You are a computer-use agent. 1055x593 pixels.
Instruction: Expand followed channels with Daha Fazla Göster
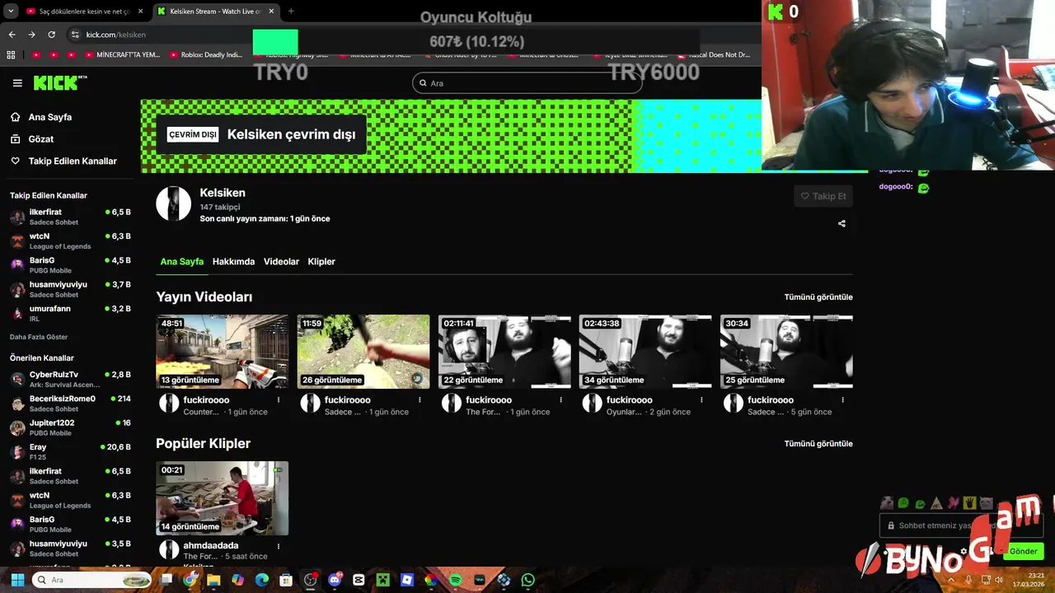[39, 337]
